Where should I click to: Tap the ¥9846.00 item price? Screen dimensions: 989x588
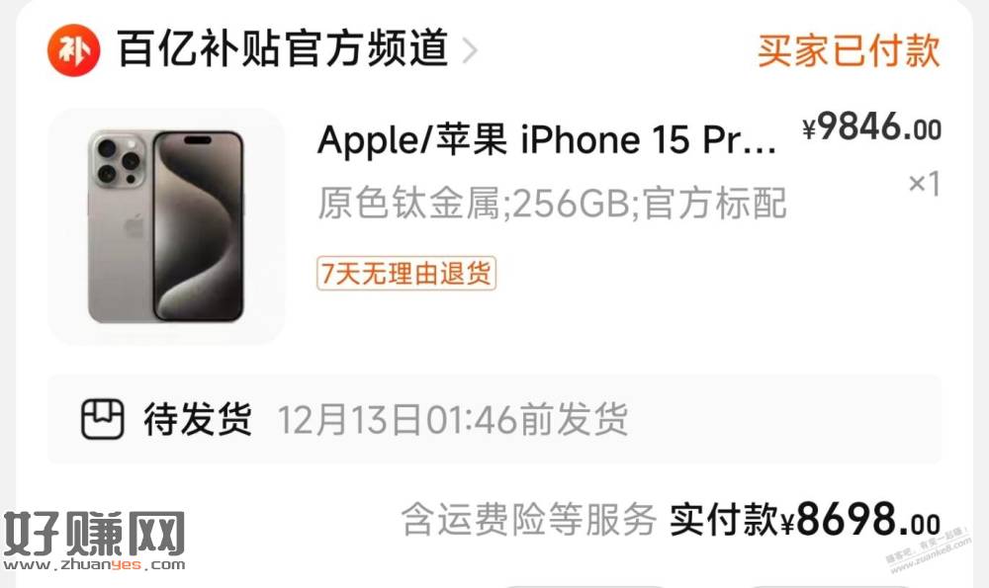(x=871, y=127)
